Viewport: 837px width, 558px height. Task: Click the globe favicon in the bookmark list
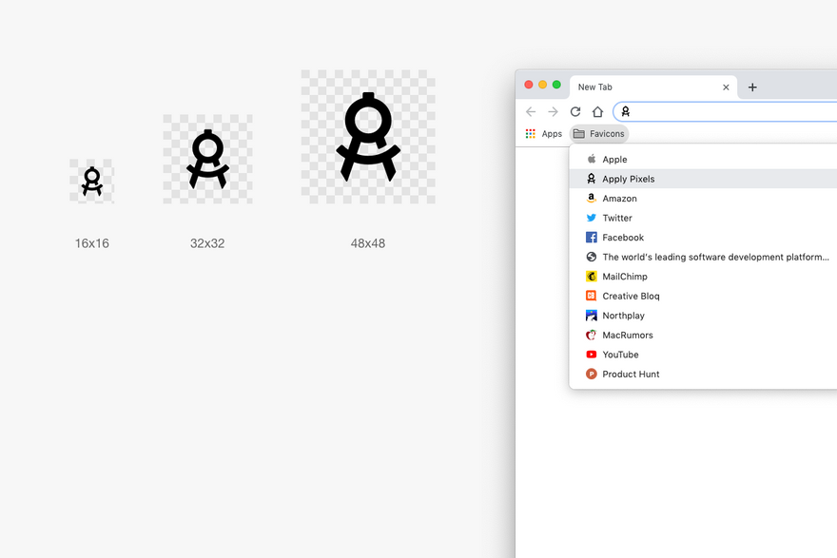[x=591, y=257]
